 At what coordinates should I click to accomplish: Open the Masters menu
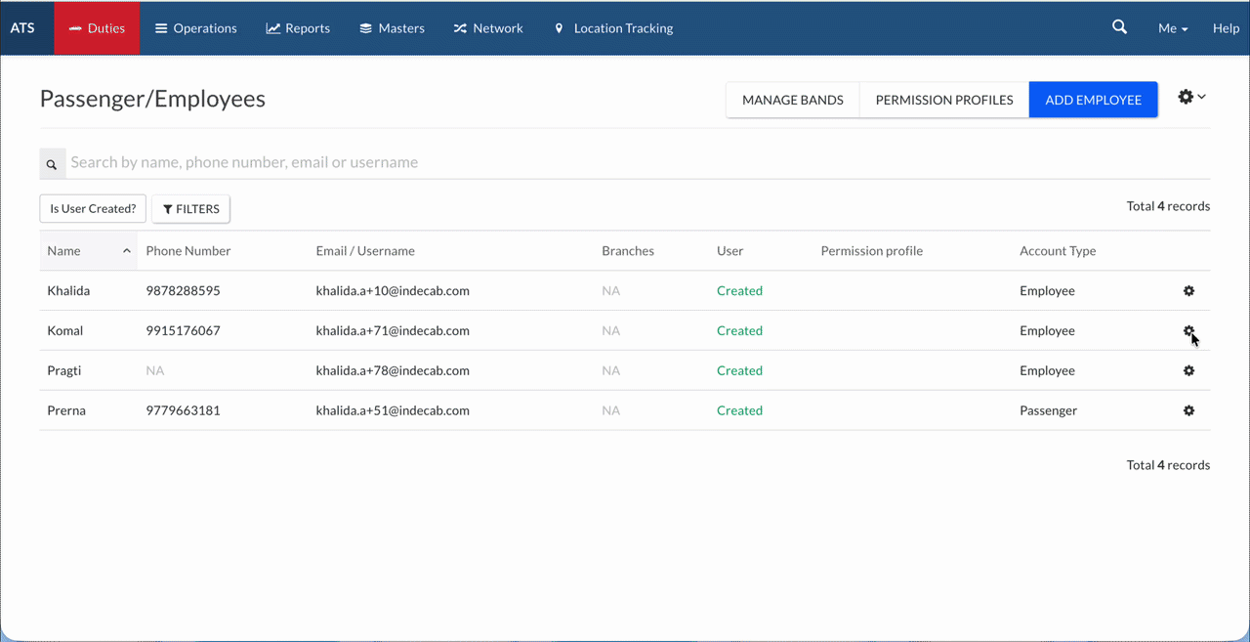[392, 28]
